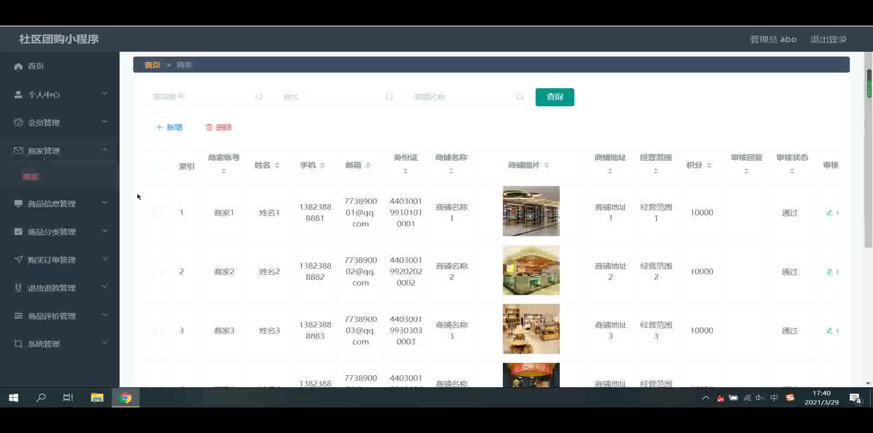Sort table by 手机 column arrows
The height and width of the screenshot is (433, 873).
[x=322, y=165]
